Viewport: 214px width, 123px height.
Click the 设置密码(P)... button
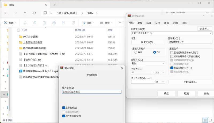pyautogui.click(x=190, y=82)
